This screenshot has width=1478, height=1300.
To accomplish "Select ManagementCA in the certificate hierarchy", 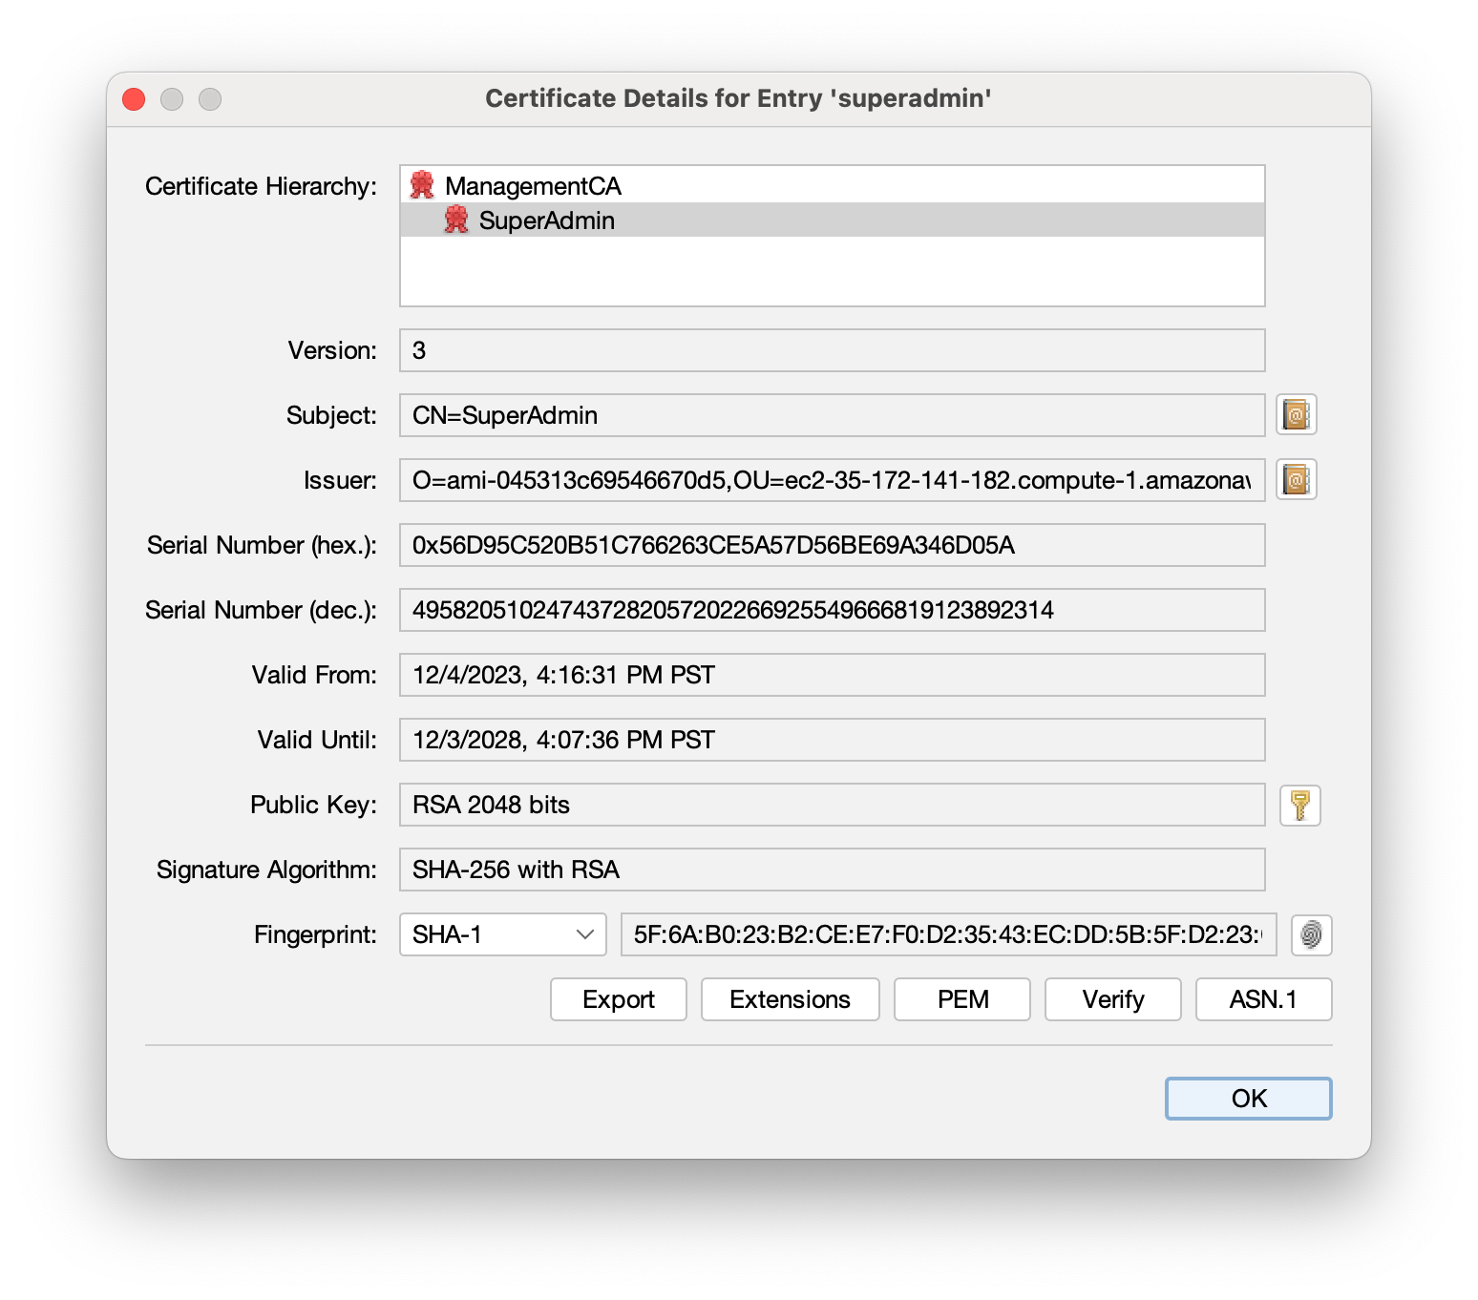I will (533, 186).
